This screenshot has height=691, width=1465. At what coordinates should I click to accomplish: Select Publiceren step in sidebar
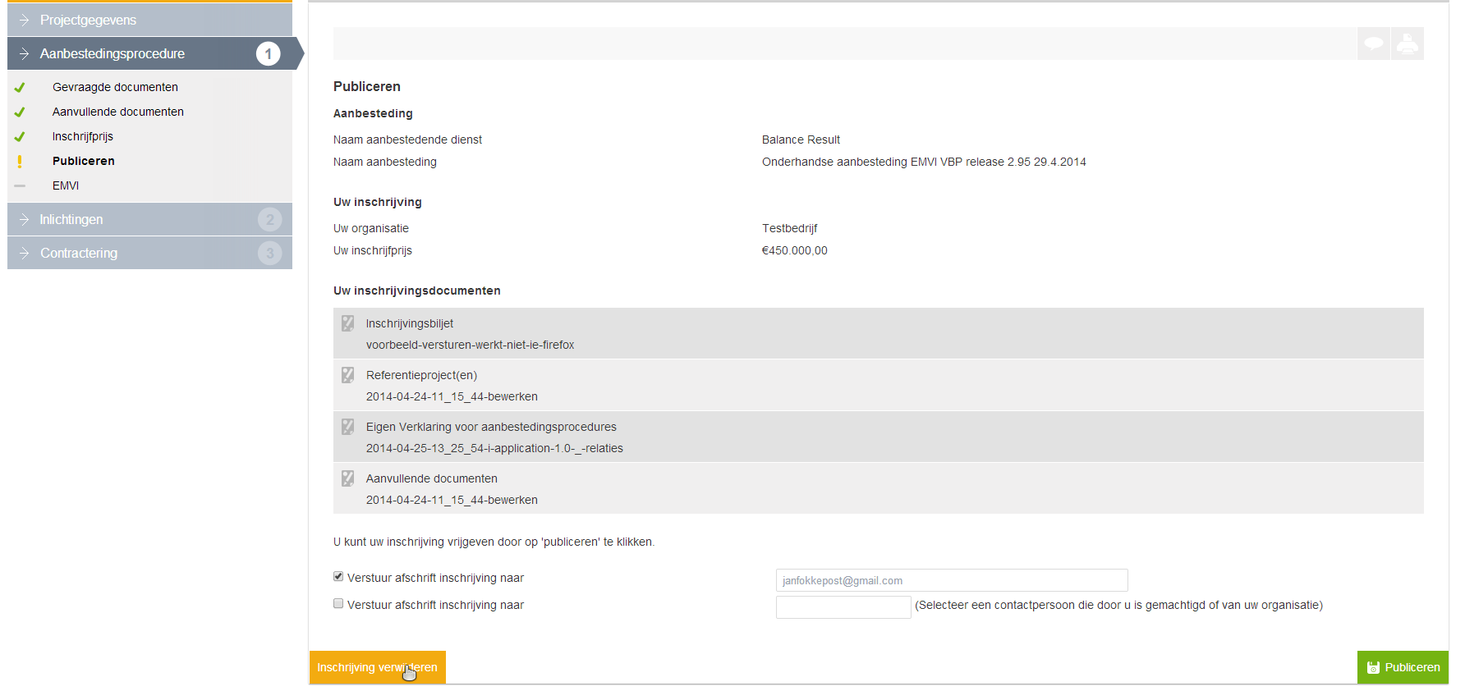pyautogui.click(x=84, y=161)
